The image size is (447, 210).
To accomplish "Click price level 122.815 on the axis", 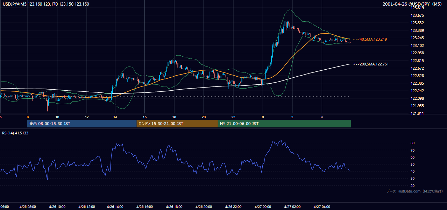I will [x=417, y=61].
